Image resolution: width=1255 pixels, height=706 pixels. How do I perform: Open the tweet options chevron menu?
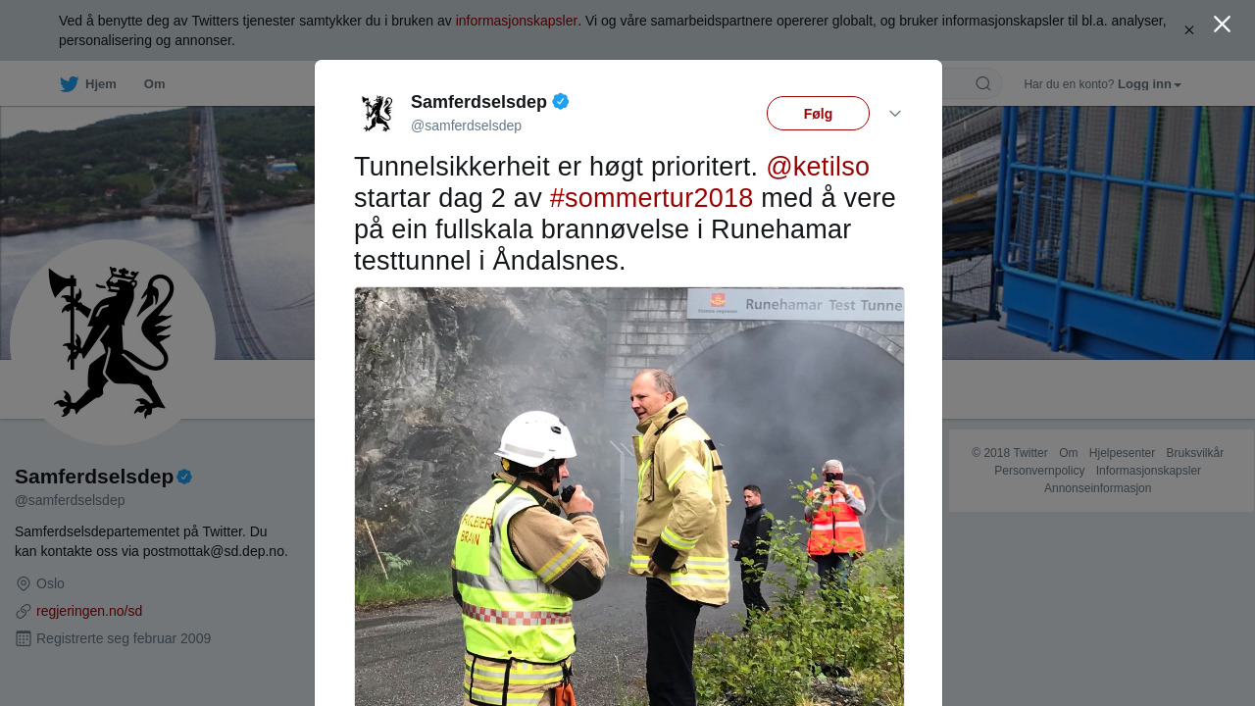pyautogui.click(x=895, y=114)
